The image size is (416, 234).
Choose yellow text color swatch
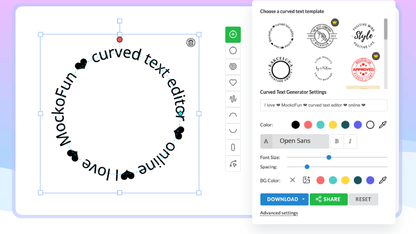pyautogui.click(x=333, y=125)
